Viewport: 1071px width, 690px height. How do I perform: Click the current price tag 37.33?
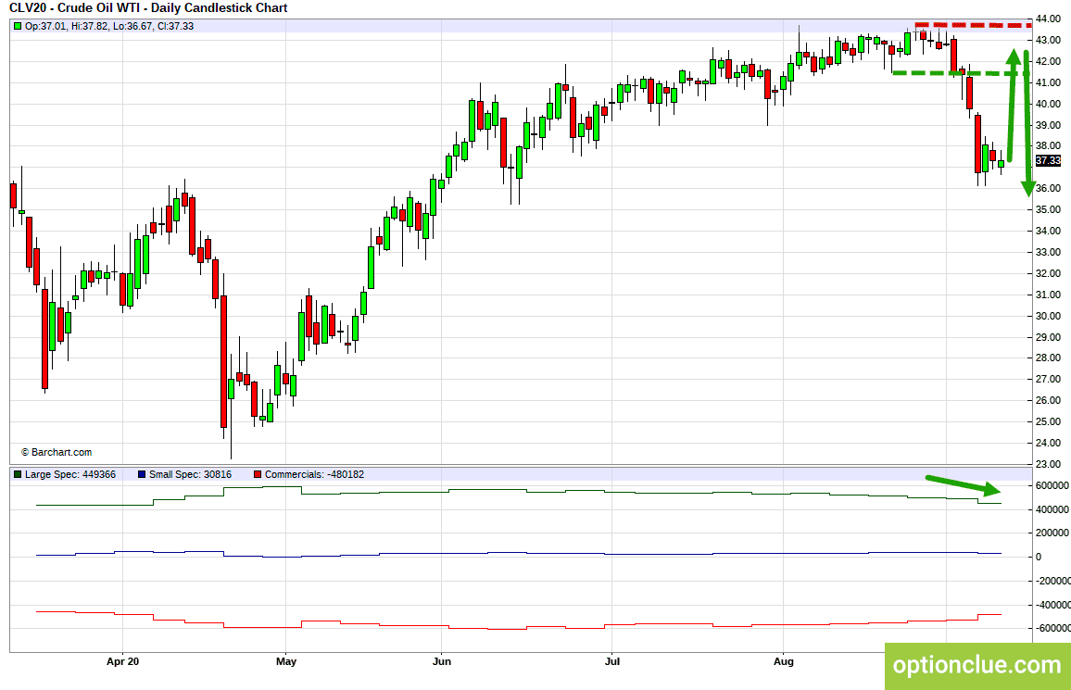point(1048,161)
